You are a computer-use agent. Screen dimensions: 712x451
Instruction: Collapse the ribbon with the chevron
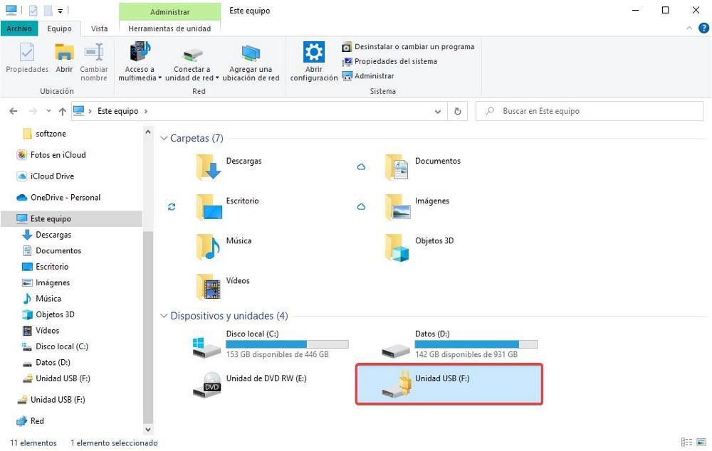(689, 28)
